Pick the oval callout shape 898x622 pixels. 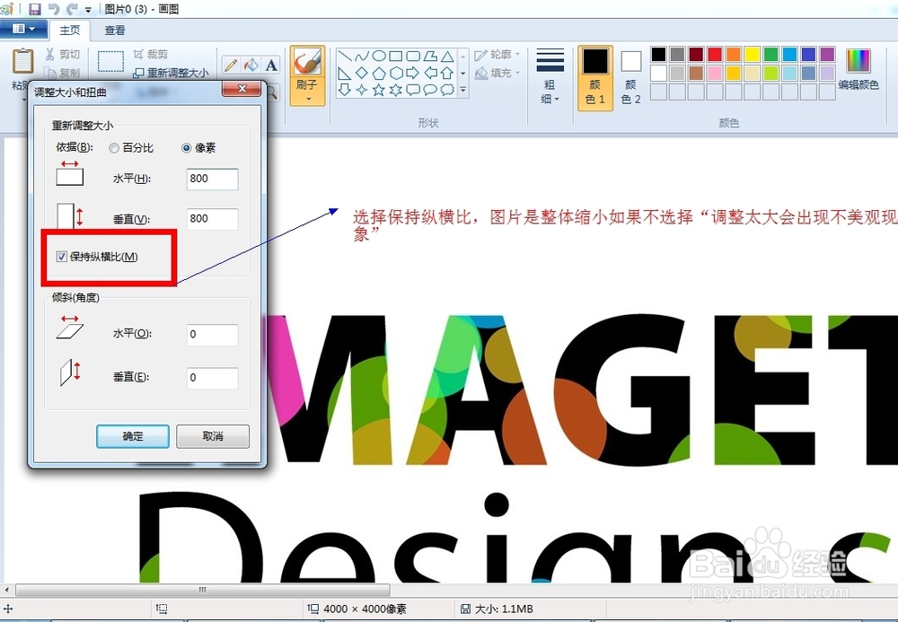coord(430,90)
